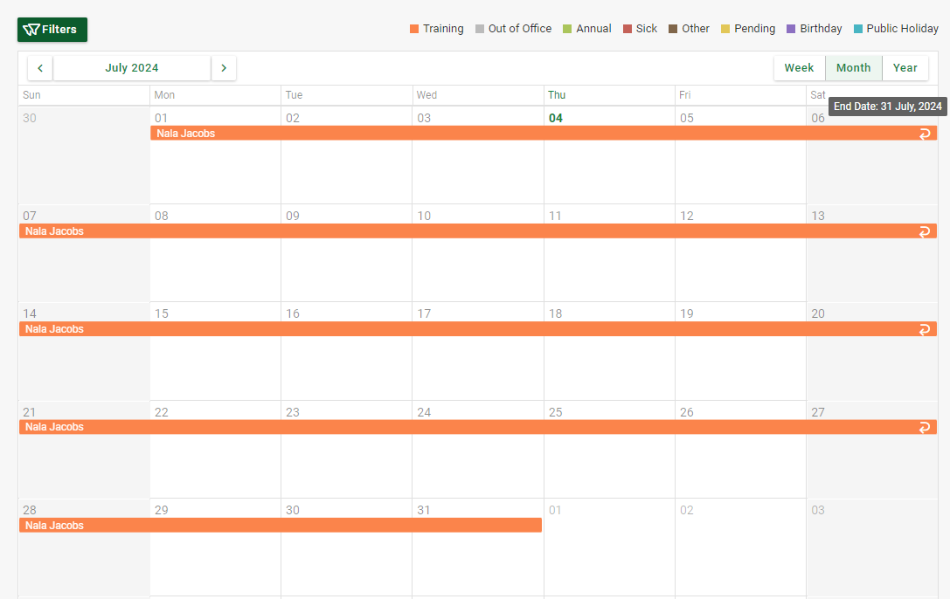The image size is (950, 599).
Task: Select the date 04 Thursday
Action: [x=556, y=118]
